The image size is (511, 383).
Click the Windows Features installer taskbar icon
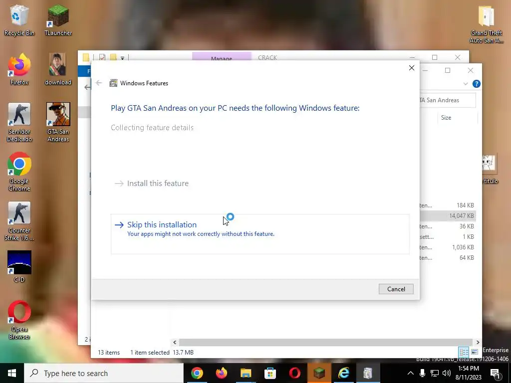pyautogui.click(x=368, y=373)
